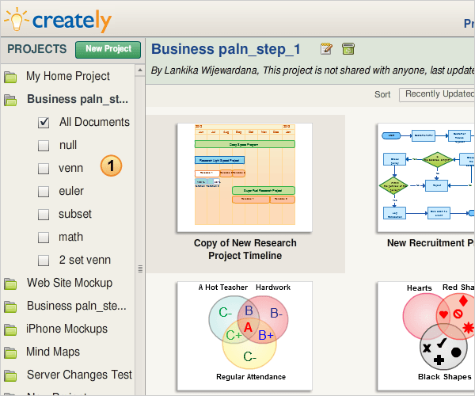Click the sidebar scroll up arrow

point(140,70)
